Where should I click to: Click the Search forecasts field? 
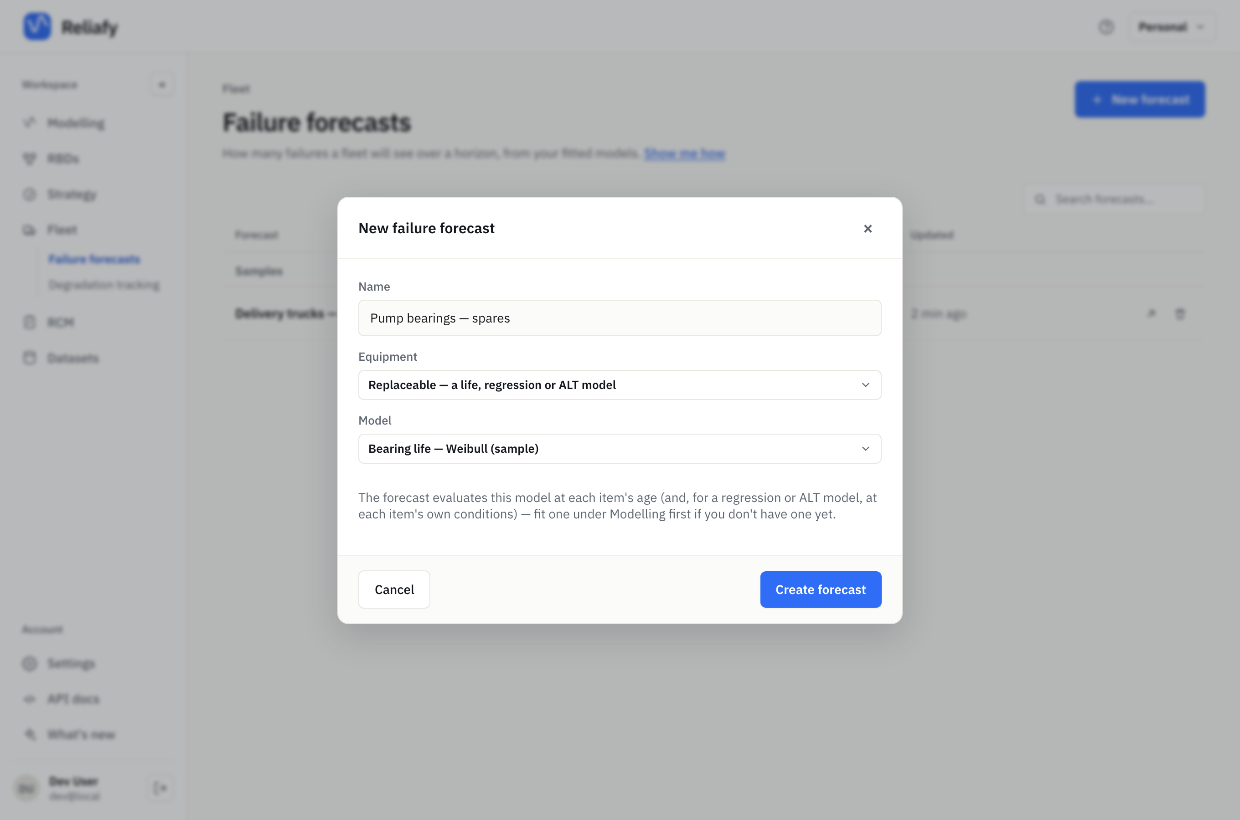[x=1114, y=199]
